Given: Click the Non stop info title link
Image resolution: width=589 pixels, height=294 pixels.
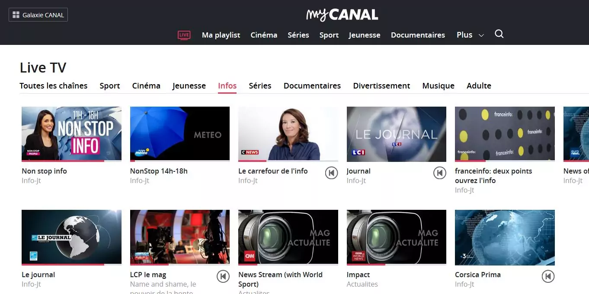Looking at the screenshot, I should tap(44, 171).
